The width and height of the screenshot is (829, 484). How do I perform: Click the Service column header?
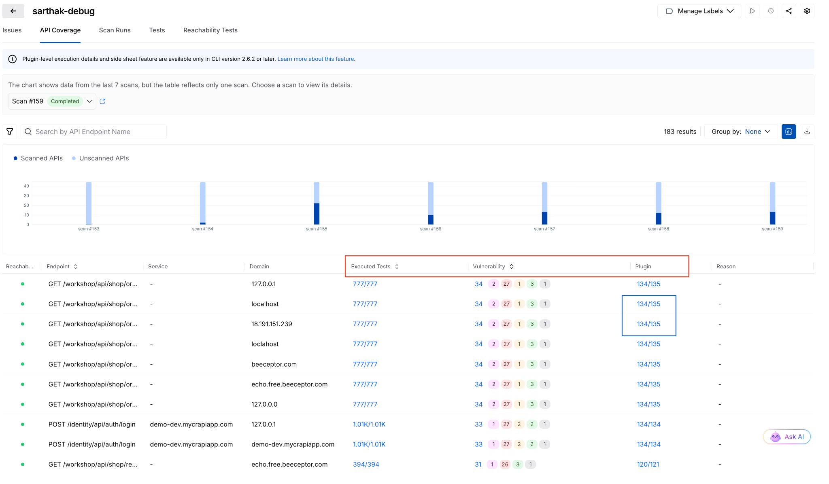point(158,266)
